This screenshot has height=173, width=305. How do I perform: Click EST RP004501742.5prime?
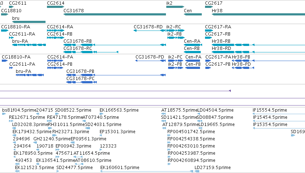(169, 135)
